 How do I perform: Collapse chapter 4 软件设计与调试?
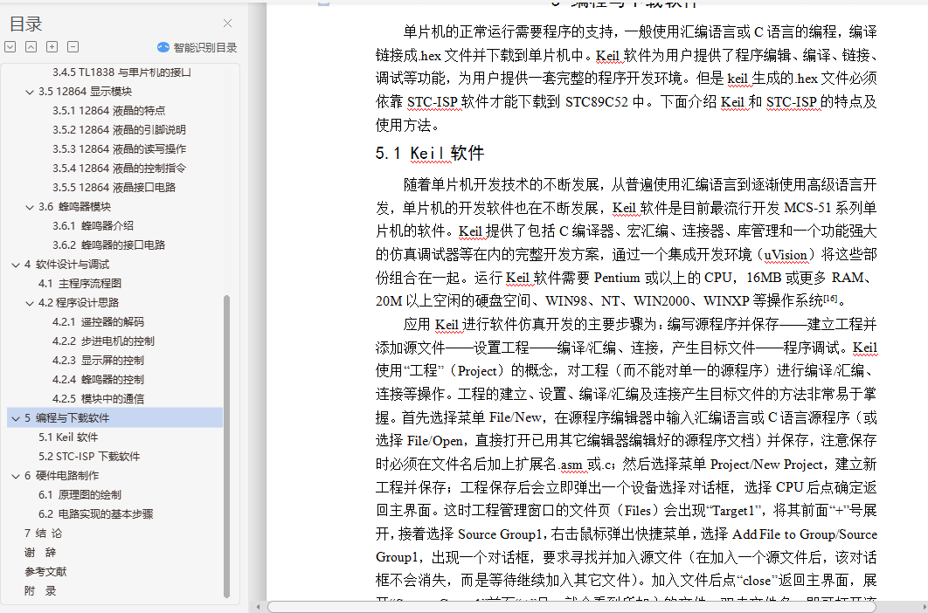click(16, 265)
